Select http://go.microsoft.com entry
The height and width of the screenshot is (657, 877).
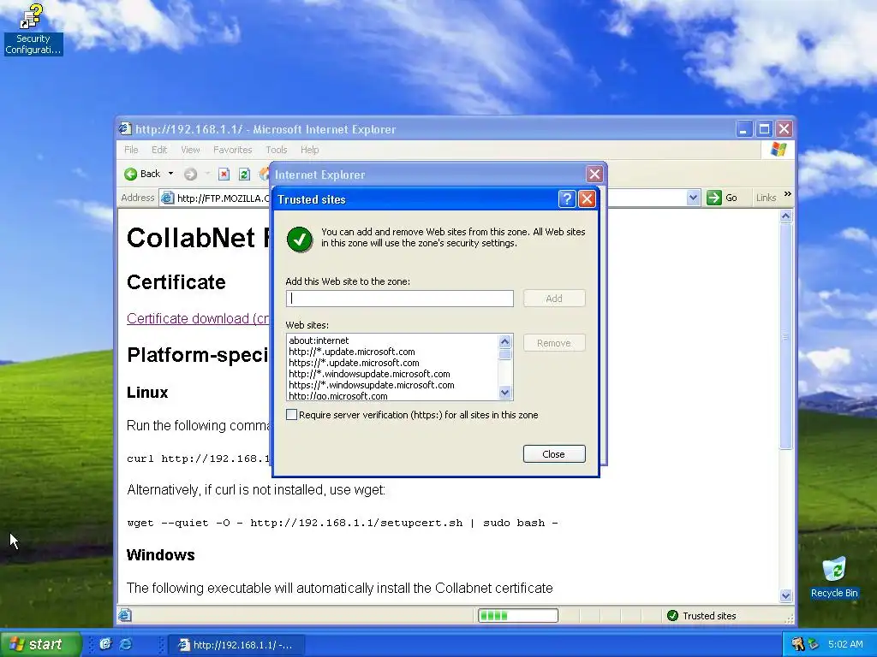pyautogui.click(x=337, y=395)
